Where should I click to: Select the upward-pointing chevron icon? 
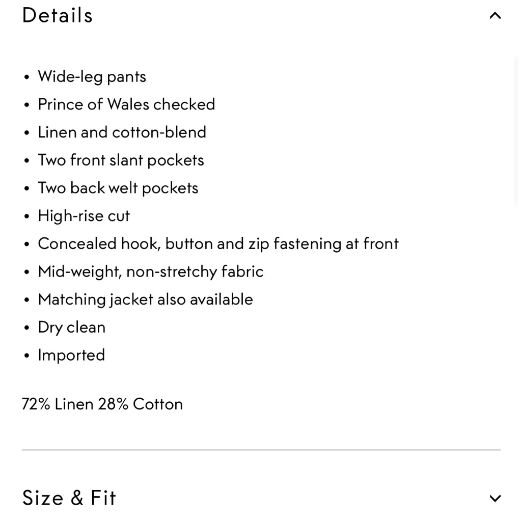click(494, 15)
